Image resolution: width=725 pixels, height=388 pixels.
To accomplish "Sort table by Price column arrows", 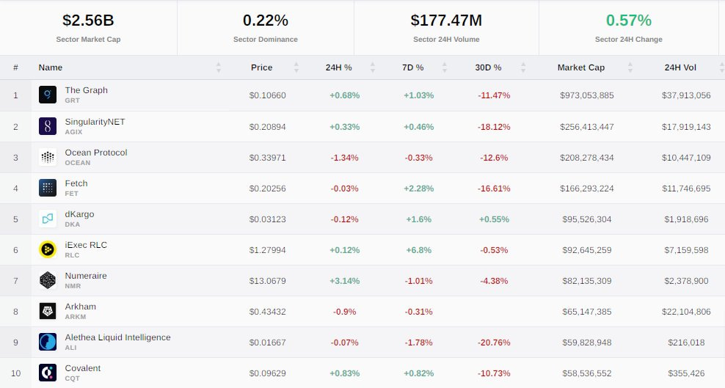I will click(296, 67).
